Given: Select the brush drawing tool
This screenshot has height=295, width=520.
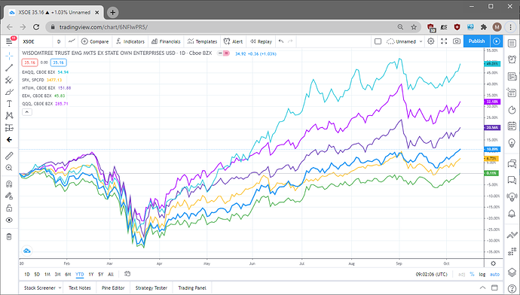Looking at the screenshot, I should pyautogui.click(x=9, y=92).
